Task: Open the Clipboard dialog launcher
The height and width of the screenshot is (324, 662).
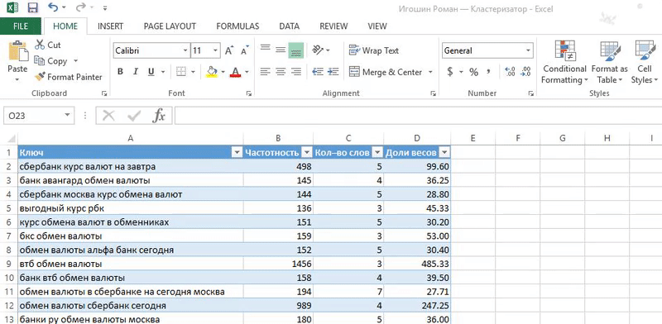Action: pos(104,93)
